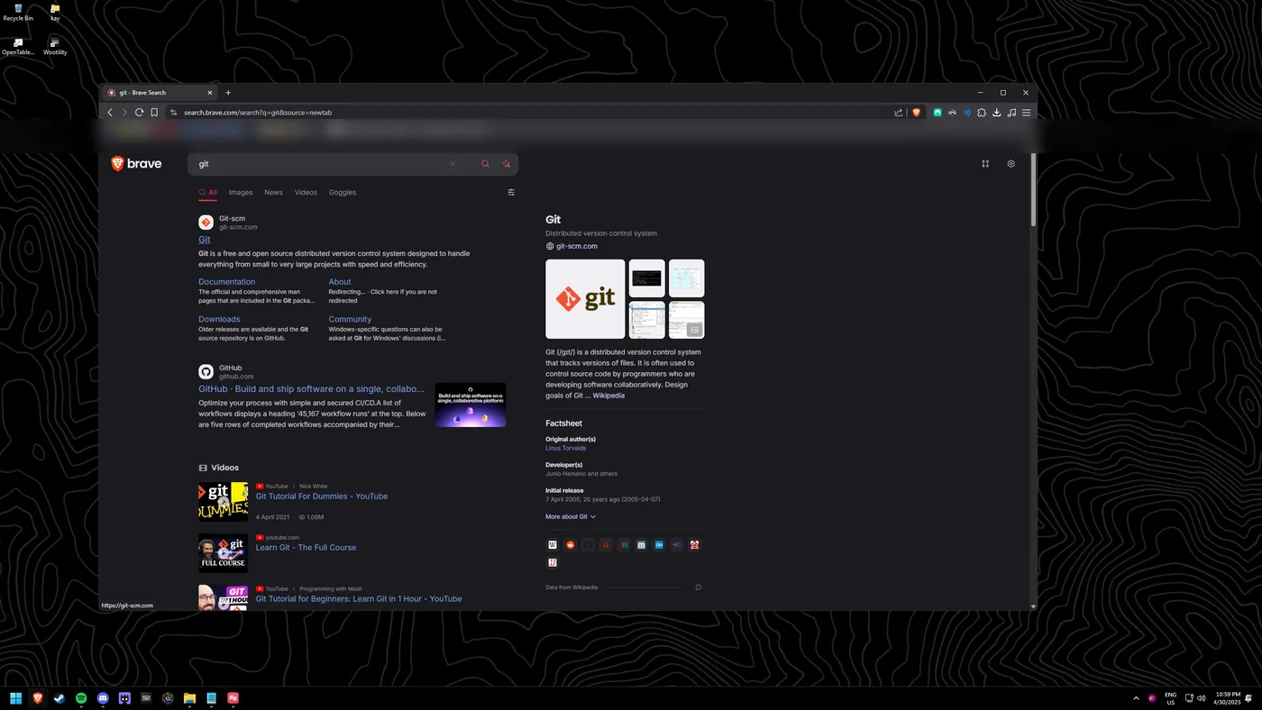Open the Wikipedia link in Git description
The height and width of the screenshot is (710, 1262).
click(x=608, y=396)
